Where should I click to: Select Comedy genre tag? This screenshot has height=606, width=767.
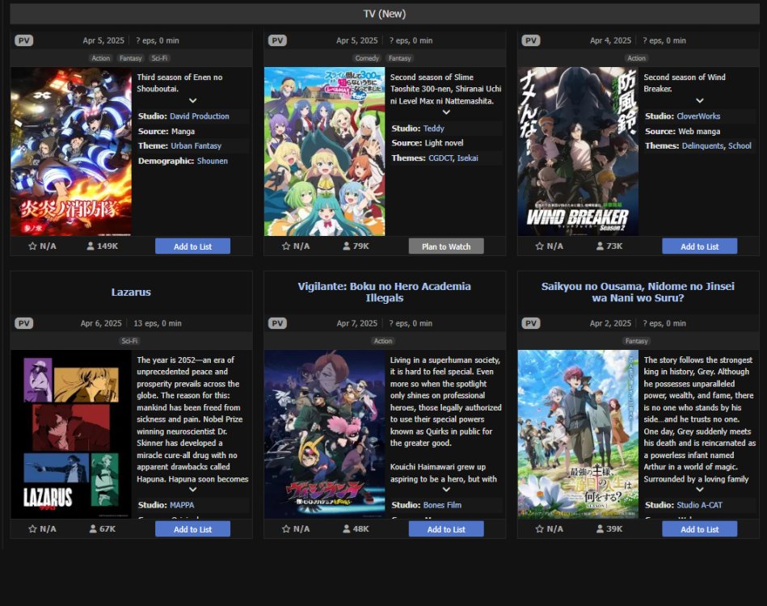(367, 58)
